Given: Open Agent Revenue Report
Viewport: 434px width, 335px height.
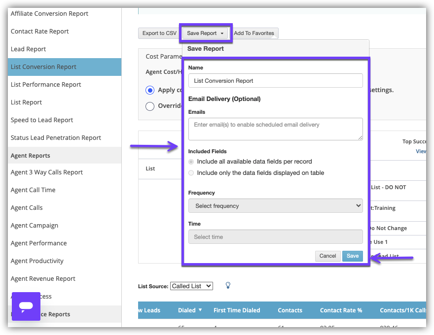Looking at the screenshot, I should tap(43, 279).
